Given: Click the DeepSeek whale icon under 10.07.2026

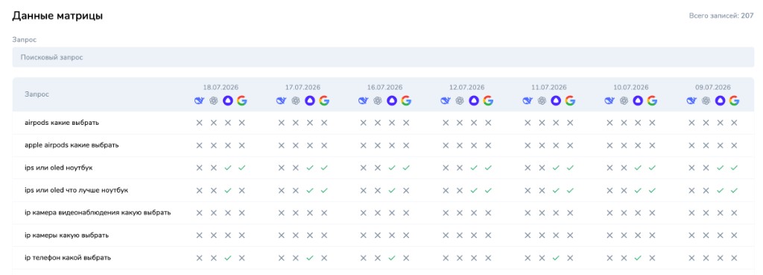Looking at the screenshot, I should (610, 101).
